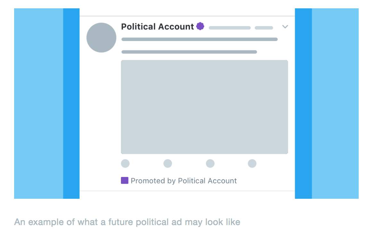Click the purple verified badge beside Political Account

pyautogui.click(x=200, y=26)
